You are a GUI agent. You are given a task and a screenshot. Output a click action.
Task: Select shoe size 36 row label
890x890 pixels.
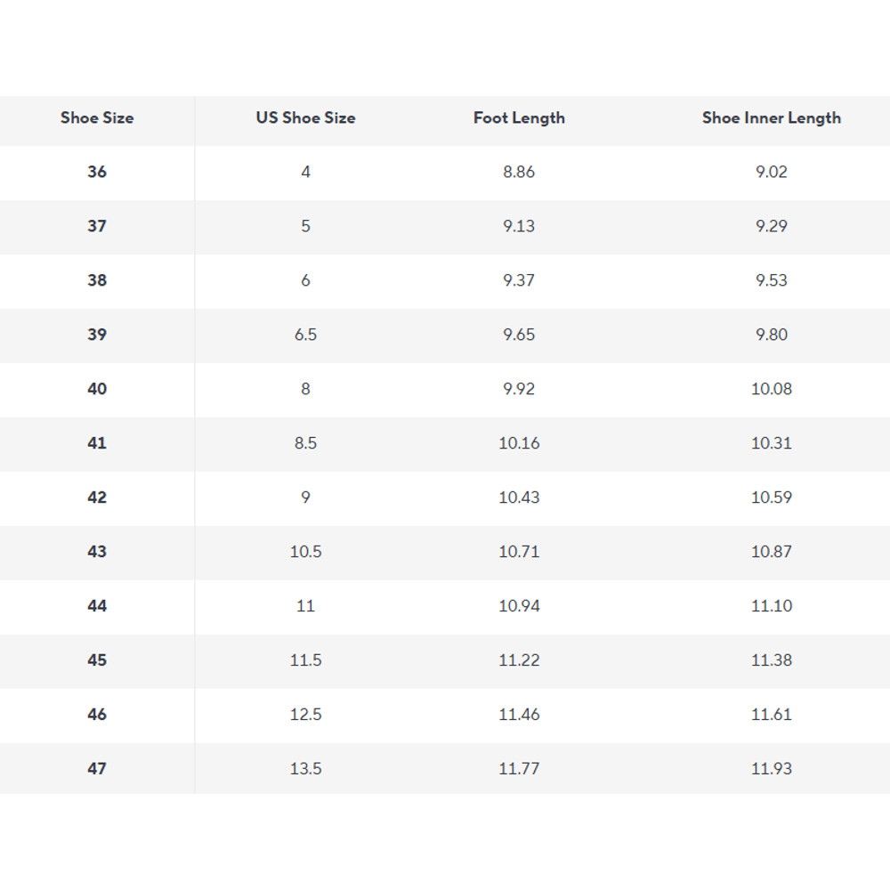(x=97, y=172)
